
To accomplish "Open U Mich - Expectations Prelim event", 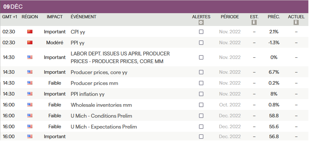I will point(104,127).
